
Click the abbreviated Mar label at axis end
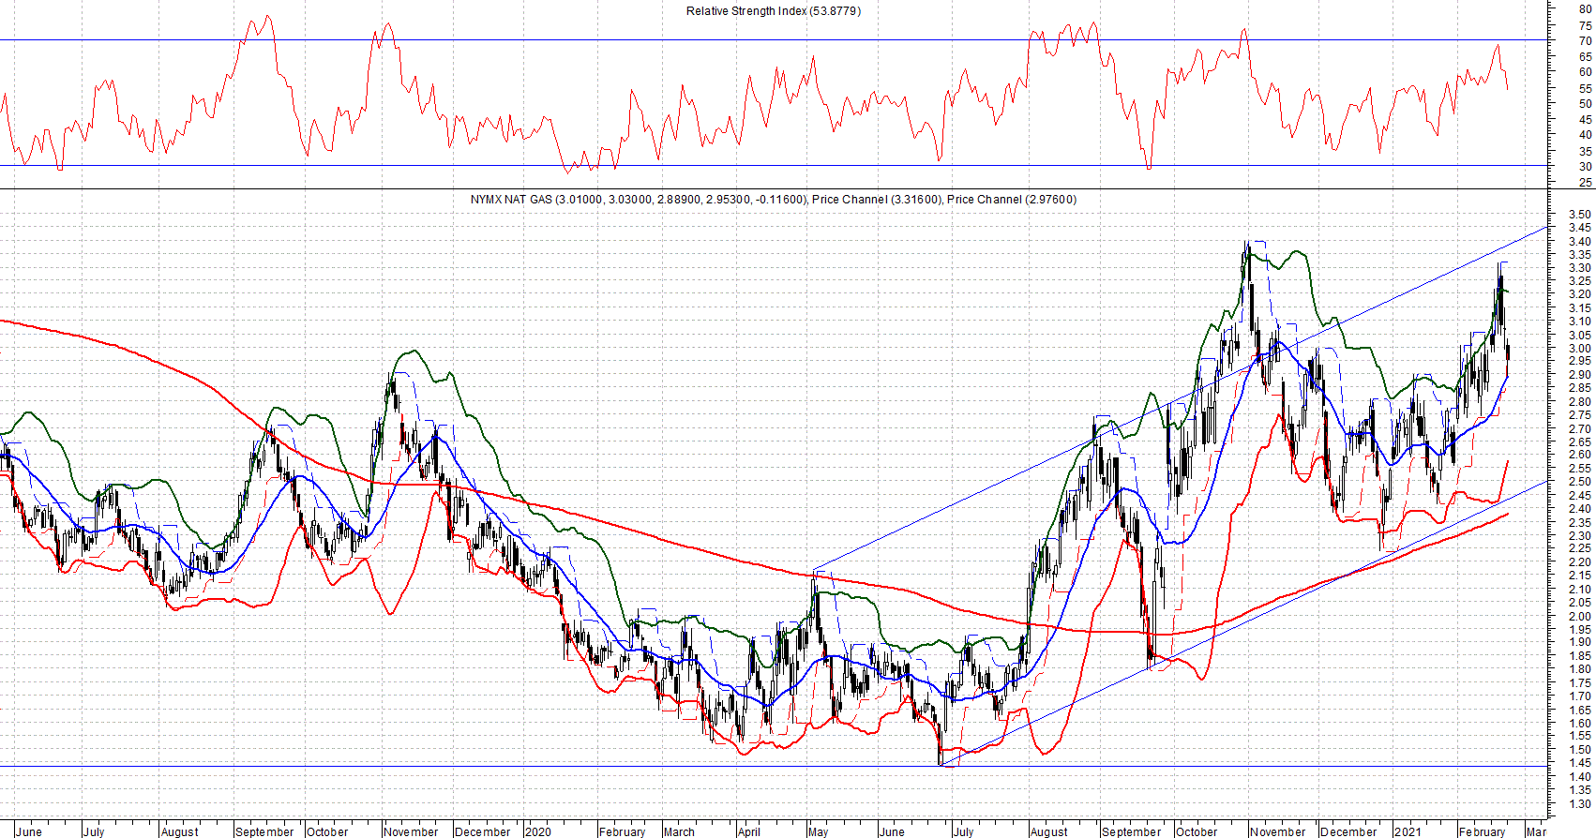1536,831
